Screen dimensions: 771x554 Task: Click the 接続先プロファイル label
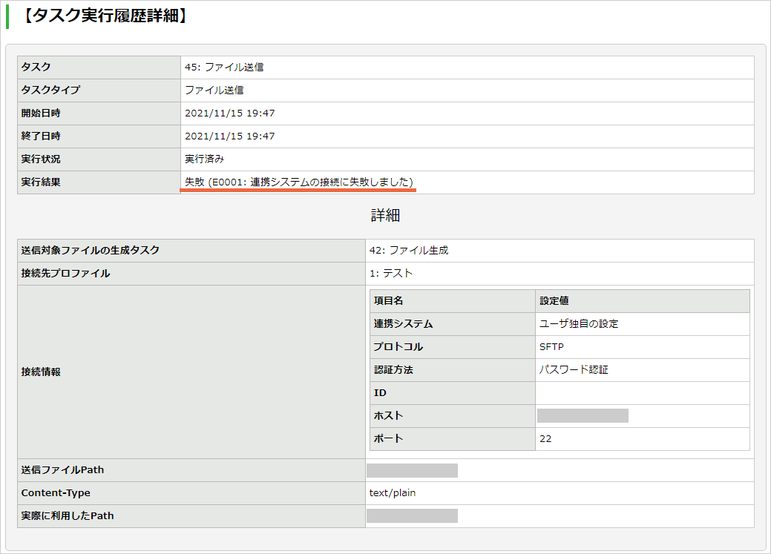65,274
